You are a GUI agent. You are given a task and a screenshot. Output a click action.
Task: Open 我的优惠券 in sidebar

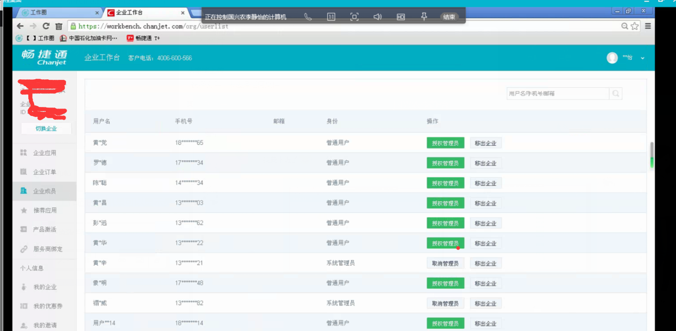tap(44, 306)
